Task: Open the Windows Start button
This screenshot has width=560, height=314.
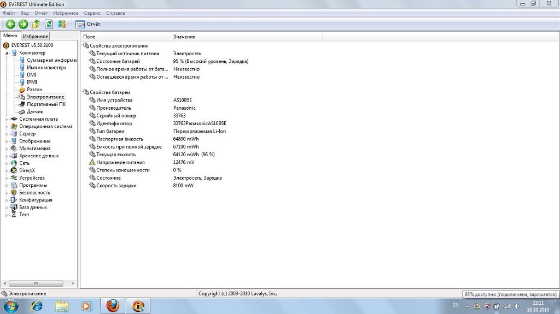Action: [x=11, y=306]
